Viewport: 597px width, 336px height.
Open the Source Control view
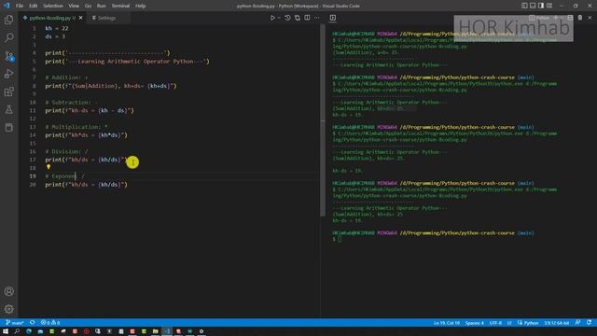click(x=8, y=56)
